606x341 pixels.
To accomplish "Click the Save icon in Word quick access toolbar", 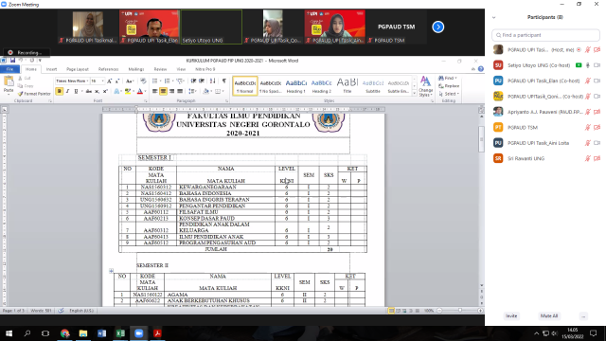I will pos(12,61).
